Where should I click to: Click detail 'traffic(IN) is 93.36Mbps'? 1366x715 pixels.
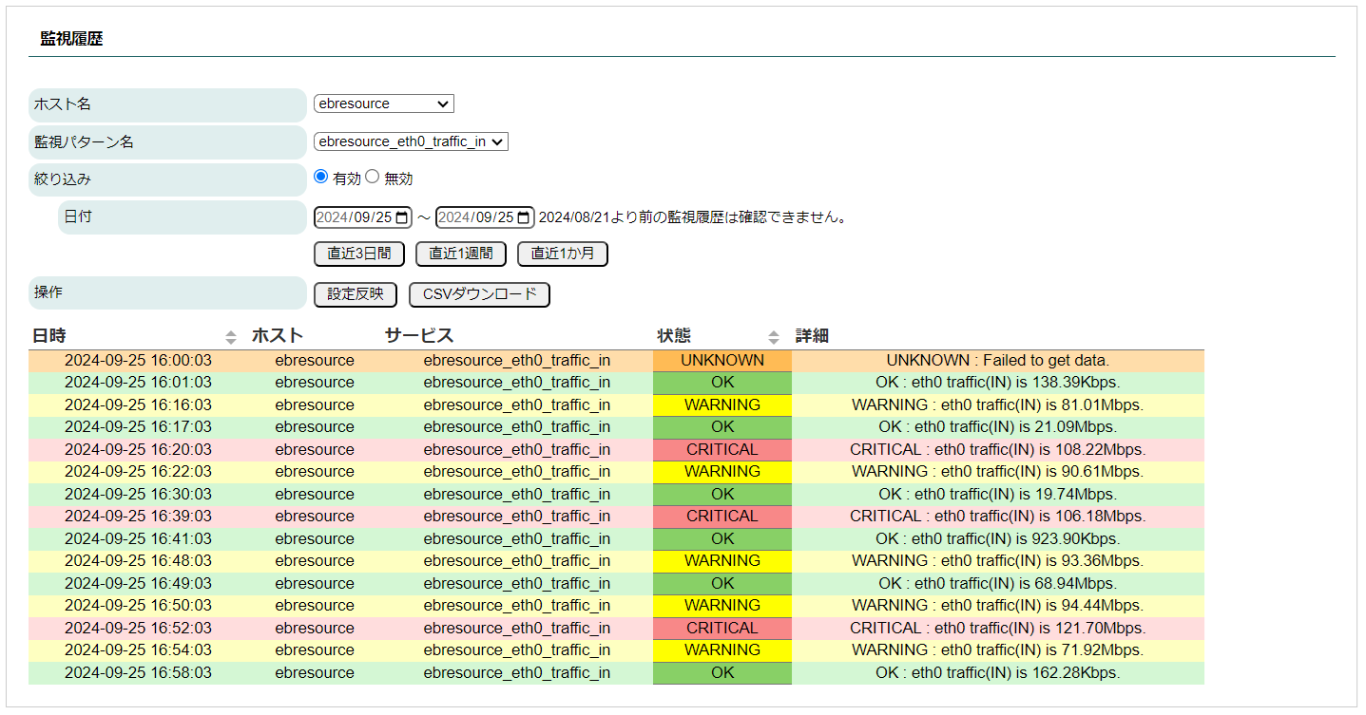point(1043,561)
